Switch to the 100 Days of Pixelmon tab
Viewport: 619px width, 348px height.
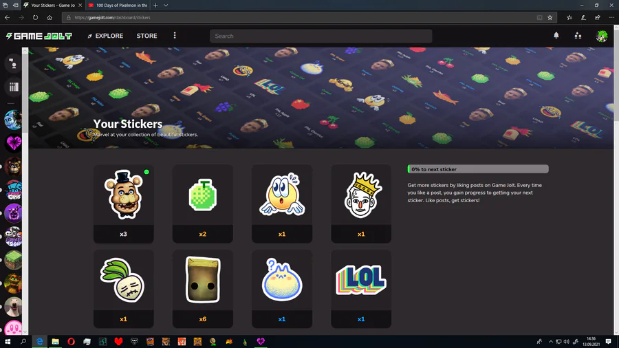point(118,5)
